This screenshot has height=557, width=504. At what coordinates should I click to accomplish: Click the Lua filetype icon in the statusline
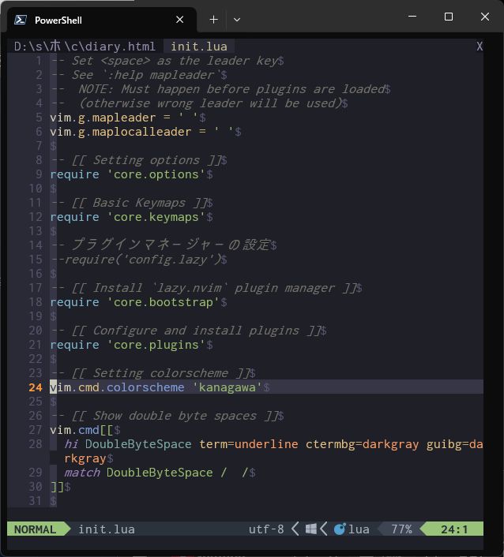(x=340, y=529)
